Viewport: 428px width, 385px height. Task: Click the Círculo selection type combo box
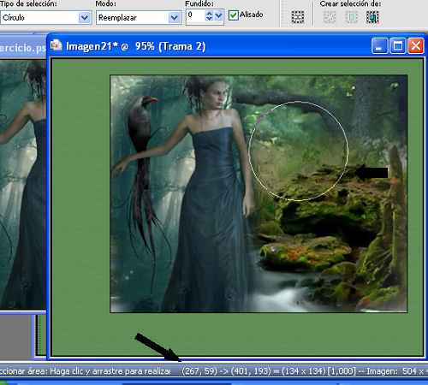(45, 18)
